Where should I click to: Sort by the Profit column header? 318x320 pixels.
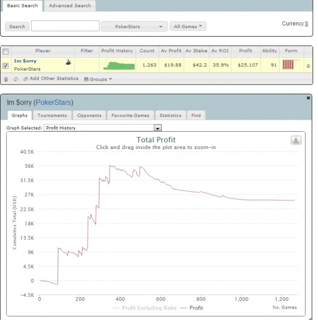[x=245, y=51]
